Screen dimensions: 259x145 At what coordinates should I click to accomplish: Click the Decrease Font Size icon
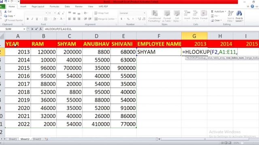63,13
